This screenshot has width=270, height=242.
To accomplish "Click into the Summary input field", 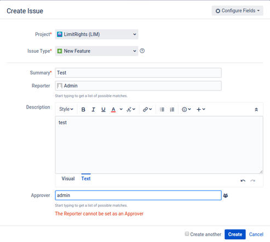I will [138, 73].
